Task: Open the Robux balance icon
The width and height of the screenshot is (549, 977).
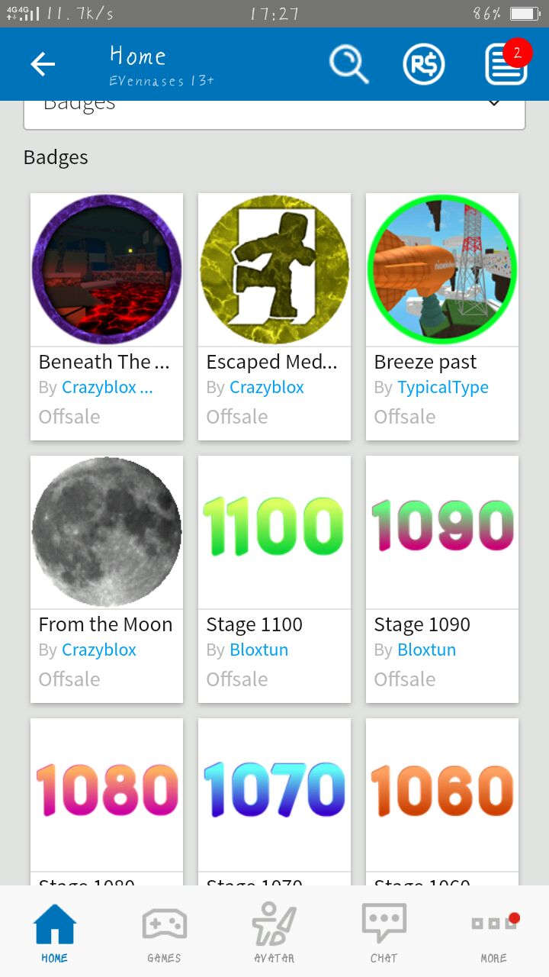Action: (424, 64)
